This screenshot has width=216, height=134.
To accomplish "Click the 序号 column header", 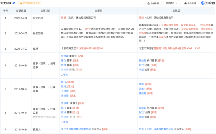I will coord(5,11).
